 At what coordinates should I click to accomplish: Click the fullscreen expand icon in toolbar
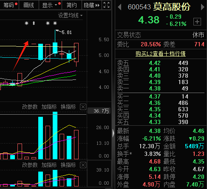(106, 5)
